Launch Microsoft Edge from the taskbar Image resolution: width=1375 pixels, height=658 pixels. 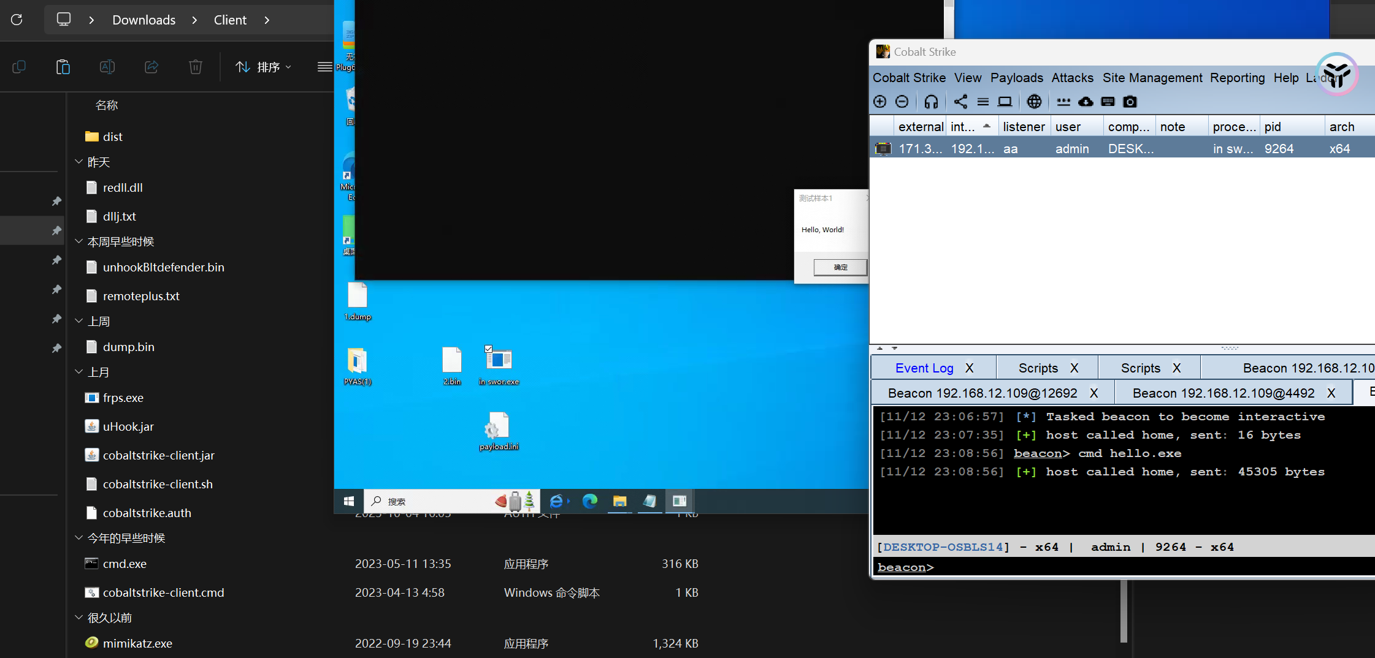point(589,501)
